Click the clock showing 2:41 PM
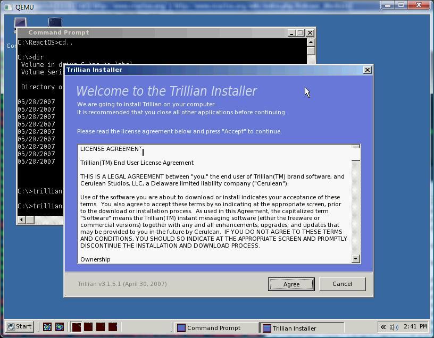This screenshot has height=338, width=434. point(415,327)
